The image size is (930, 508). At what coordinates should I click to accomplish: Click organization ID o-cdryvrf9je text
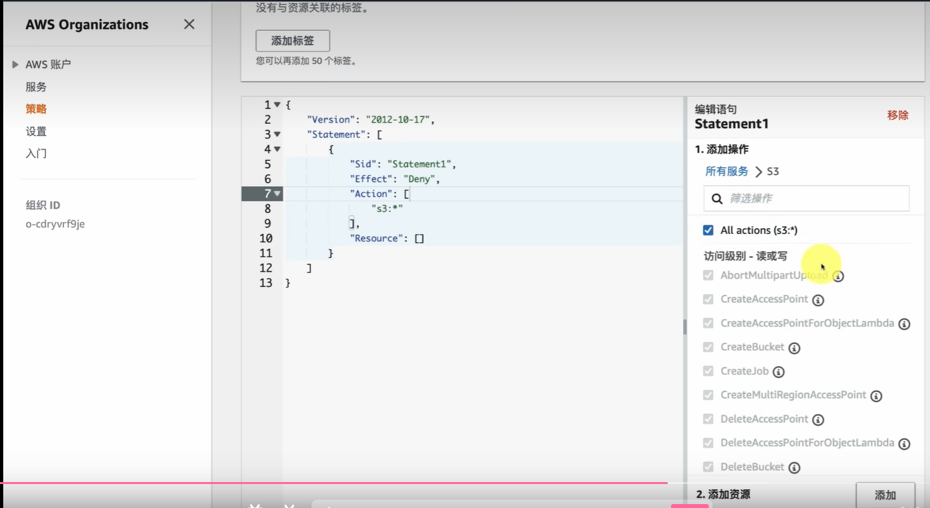coord(55,224)
